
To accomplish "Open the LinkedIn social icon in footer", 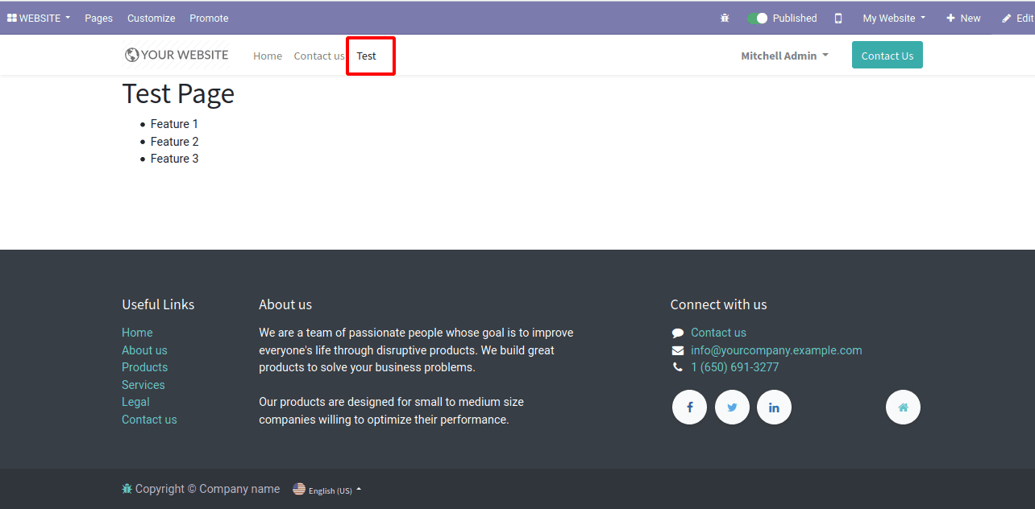I will pyautogui.click(x=774, y=408).
